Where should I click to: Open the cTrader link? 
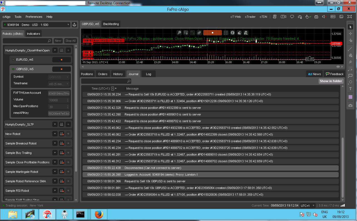pos(250,17)
